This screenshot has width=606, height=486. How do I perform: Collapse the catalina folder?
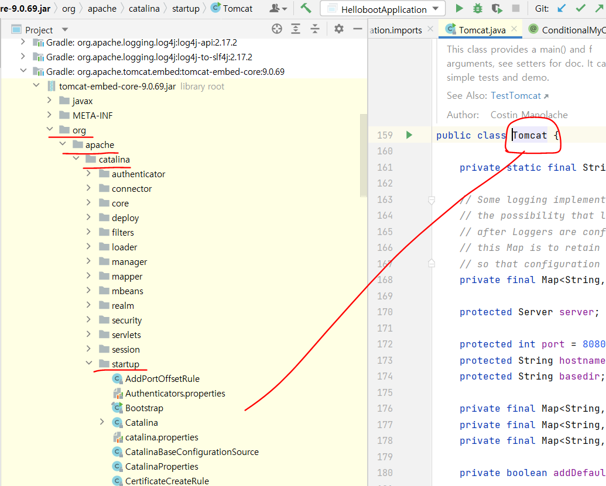point(76,158)
